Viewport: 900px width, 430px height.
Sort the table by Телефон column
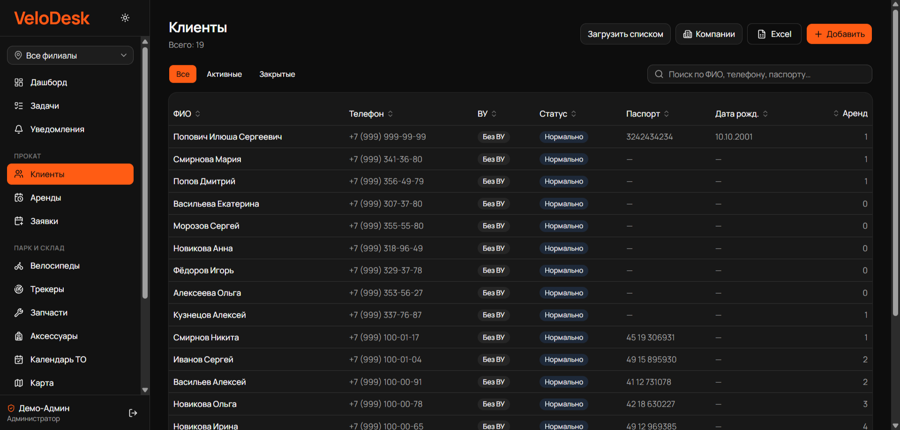371,114
